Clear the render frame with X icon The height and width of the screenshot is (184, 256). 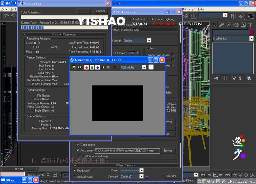[115, 67]
